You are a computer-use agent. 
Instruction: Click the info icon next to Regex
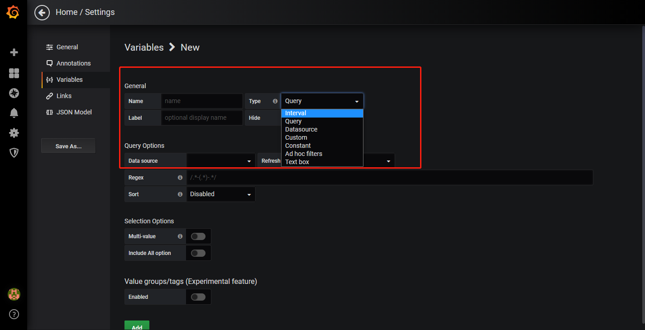point(180,178)
